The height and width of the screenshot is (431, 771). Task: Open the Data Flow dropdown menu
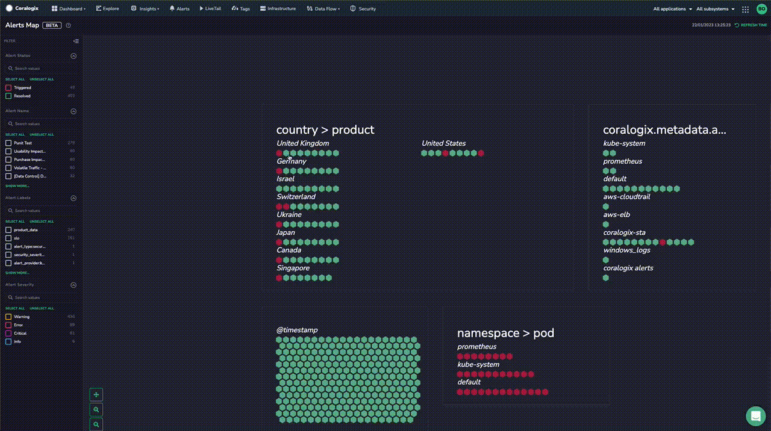pyautogui.click(x=323, y=9)
